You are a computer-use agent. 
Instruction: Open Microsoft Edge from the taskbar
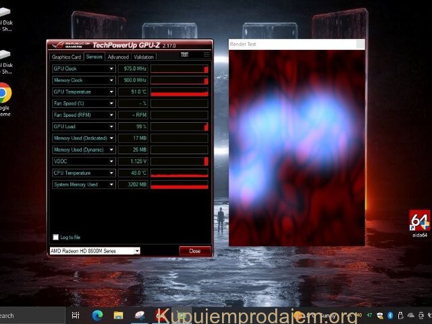tap(97, 315)
